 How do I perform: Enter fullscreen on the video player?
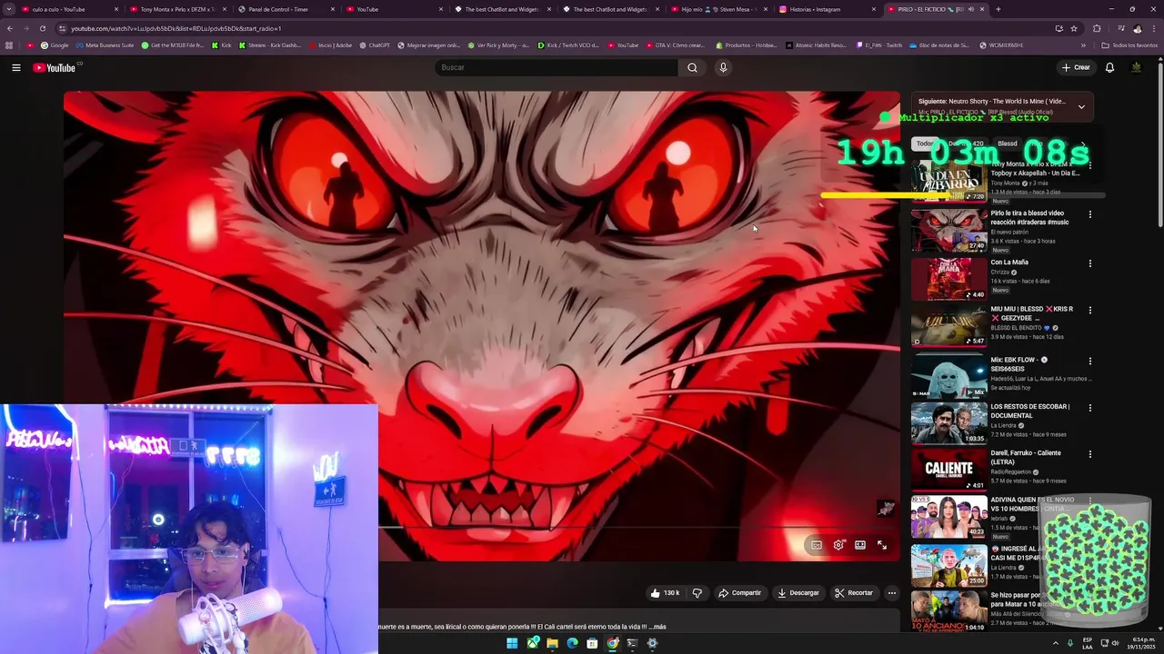coord(882,545)
